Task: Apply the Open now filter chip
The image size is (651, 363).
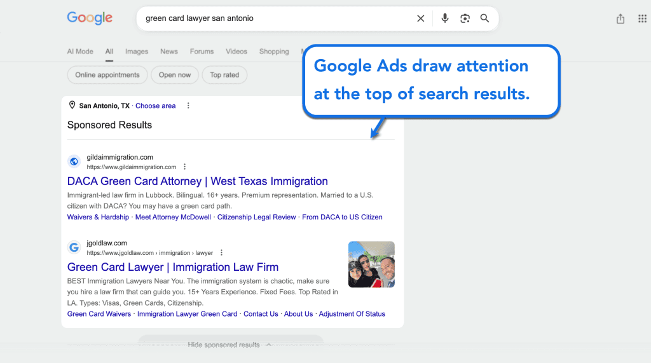Action: (175, 75)
